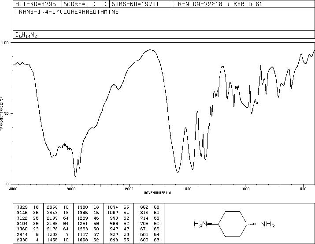Click the 500 wavenumber axis label

(x=303, y=189)
